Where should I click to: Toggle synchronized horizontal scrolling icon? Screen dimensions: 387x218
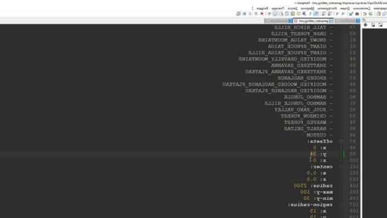pyautogui.click(x=324, y=14)
